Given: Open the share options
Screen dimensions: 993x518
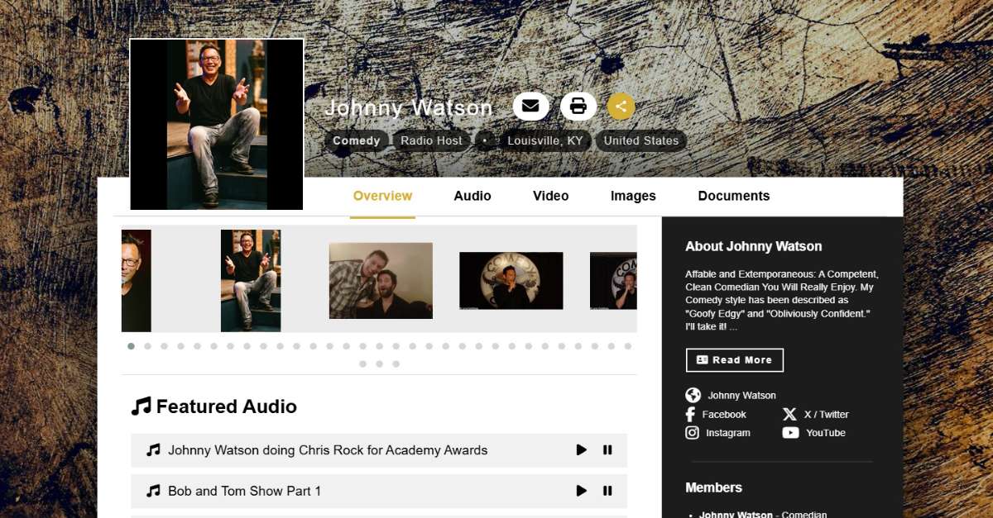Looking at the screenshot, I should pos(621,106).
